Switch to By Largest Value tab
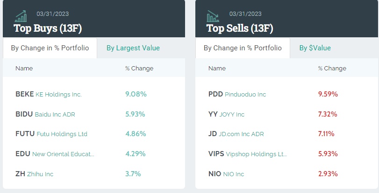Screen dimensions: 379x193 point(133,48)
